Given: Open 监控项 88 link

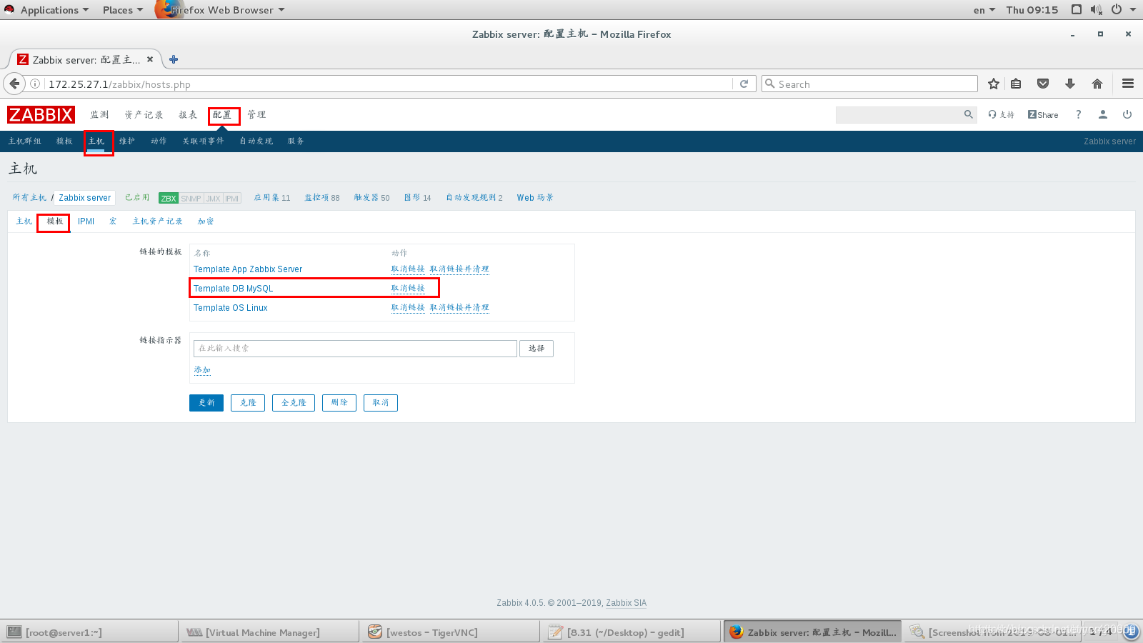Looking at the screenshot, I should (x=322, y=197).
